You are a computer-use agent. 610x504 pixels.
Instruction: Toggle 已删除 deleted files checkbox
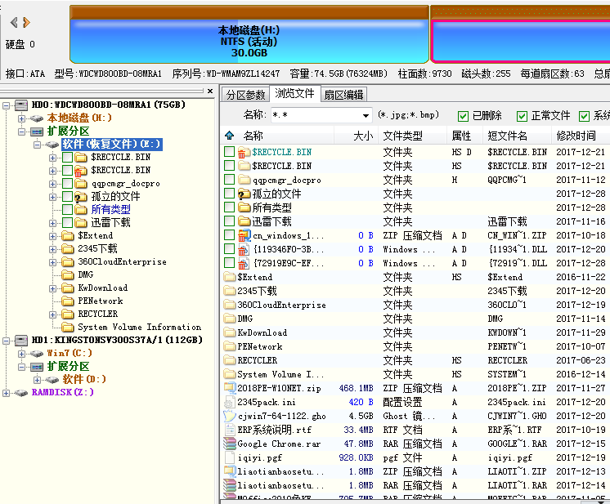463,116
